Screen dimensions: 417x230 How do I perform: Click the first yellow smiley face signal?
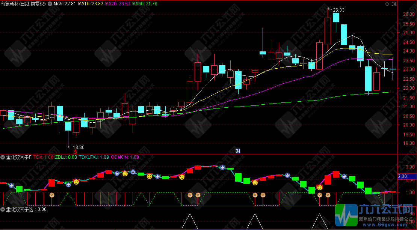[76, 182]
